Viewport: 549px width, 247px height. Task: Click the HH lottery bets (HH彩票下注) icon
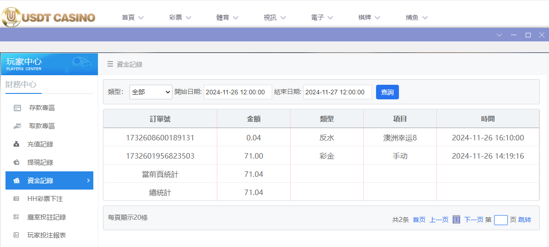coord(17,199)
